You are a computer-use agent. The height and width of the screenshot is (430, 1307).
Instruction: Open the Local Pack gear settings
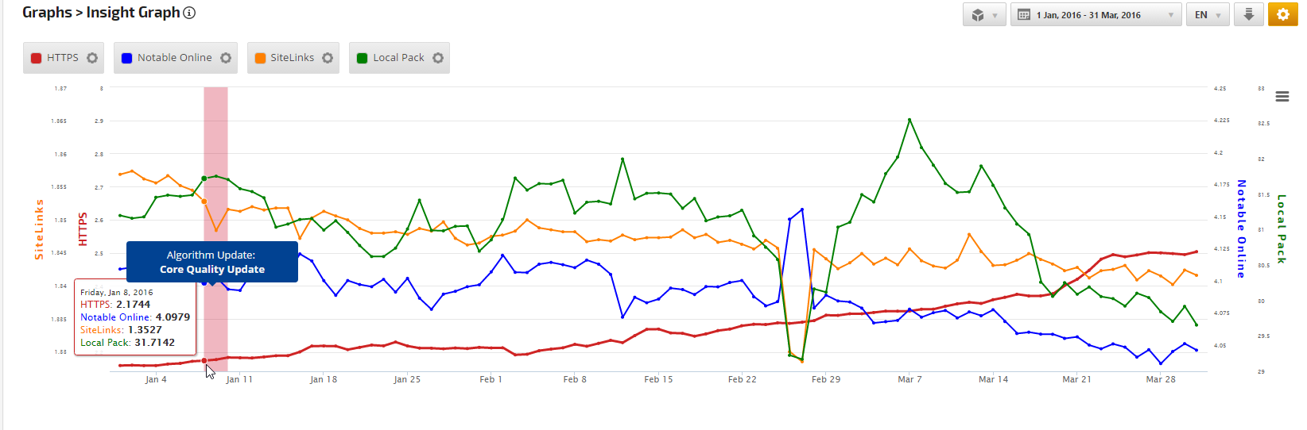coord(438,58)
